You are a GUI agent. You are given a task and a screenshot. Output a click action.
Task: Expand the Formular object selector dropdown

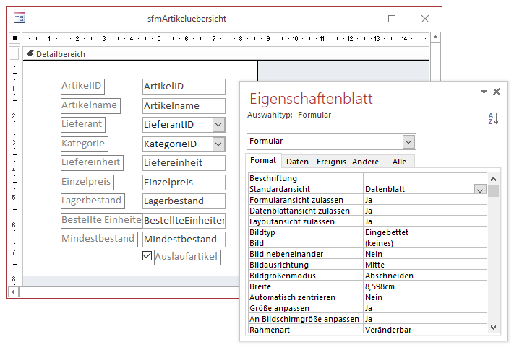[408, 141]
